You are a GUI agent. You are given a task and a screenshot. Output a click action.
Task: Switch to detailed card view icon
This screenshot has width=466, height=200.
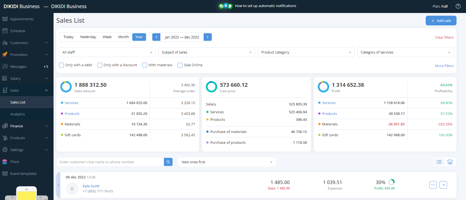pyautogui.click(x=450, y=162)
